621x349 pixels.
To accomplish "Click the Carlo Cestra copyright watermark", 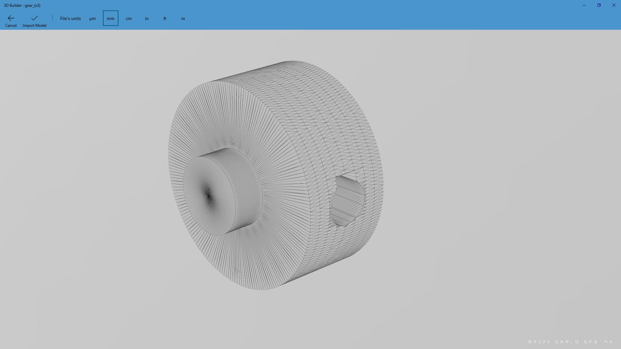I will point(570,342).
